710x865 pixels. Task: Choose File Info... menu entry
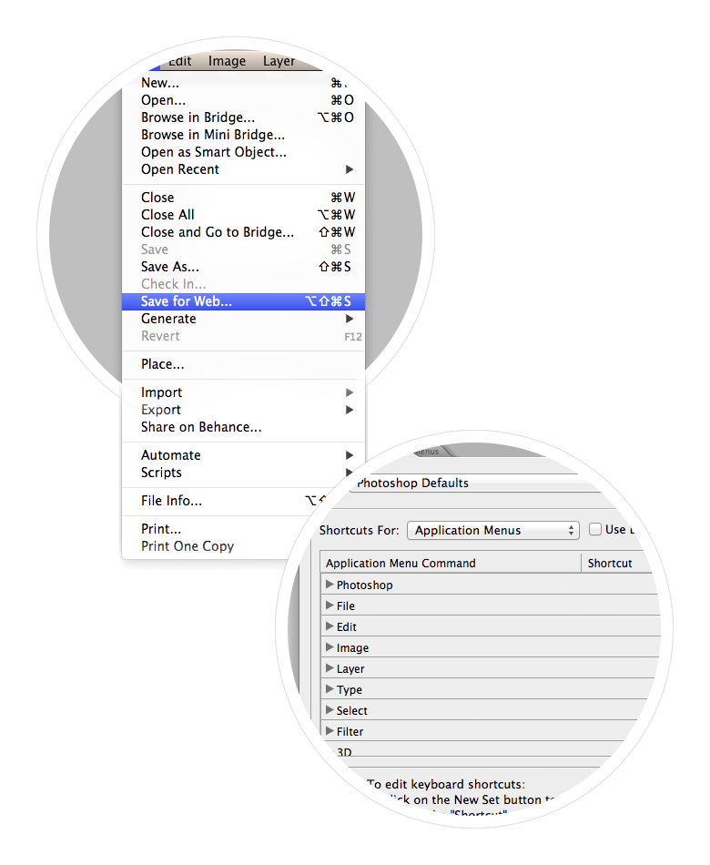[226, 501]
